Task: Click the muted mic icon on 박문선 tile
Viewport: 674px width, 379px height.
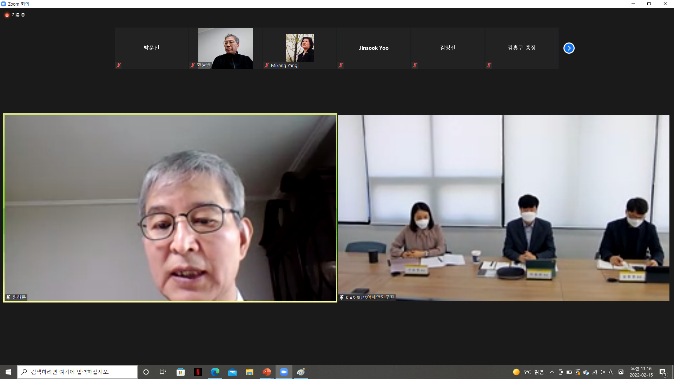Action: 119,65
